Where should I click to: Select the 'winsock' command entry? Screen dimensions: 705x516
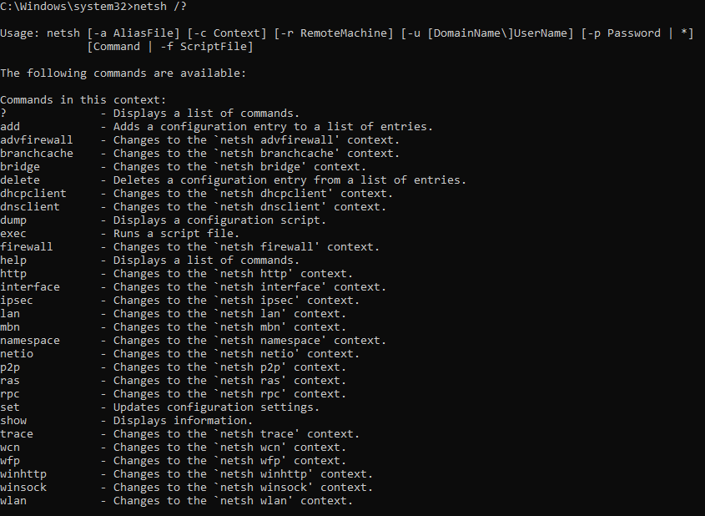click(x=23, y=488)
